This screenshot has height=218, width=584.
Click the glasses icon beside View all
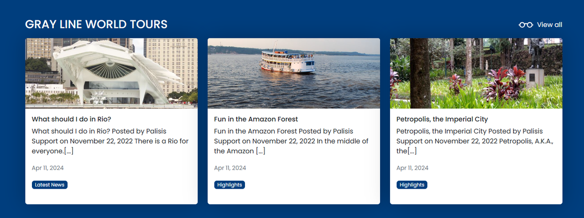coord(526,25)
